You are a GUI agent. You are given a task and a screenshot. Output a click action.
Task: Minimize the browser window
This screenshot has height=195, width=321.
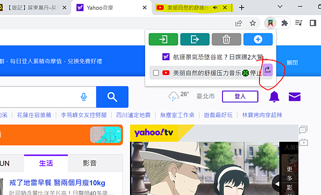(x=300, y=7)
